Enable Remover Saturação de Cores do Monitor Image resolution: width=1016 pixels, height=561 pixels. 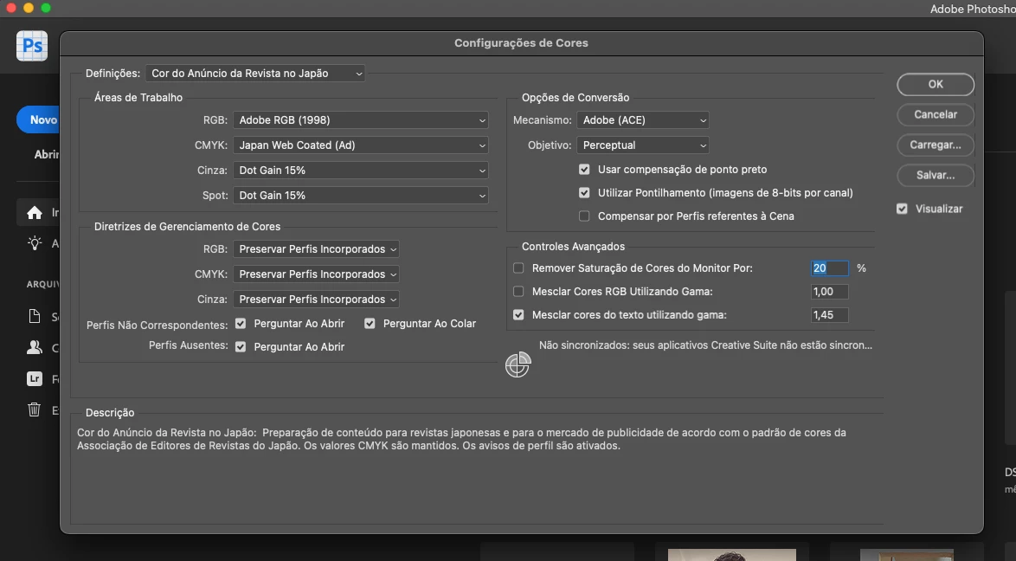[x=518, y=268]
